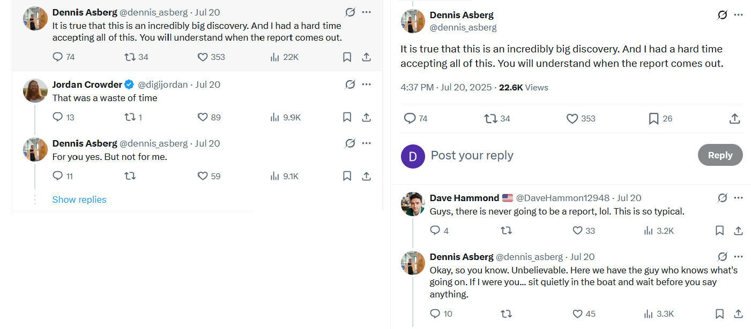This screenshot has width=751, height=329.
Task: Like Dave Hammond's 'never going to be a report' reply
Action: [577, 231]
